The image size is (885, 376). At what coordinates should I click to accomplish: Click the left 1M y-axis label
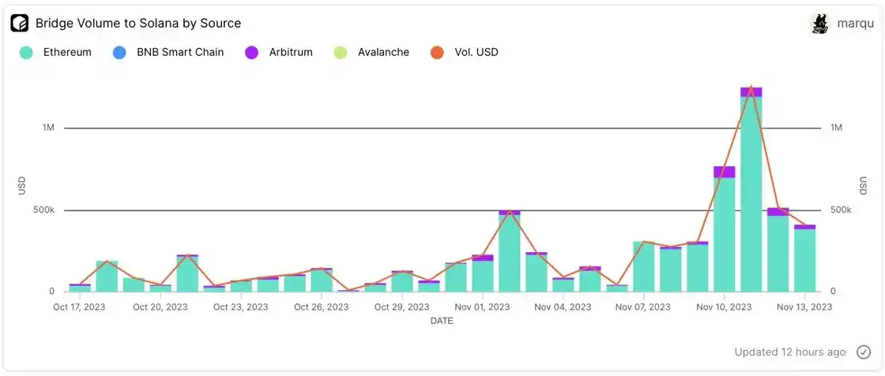coord(48,128)
